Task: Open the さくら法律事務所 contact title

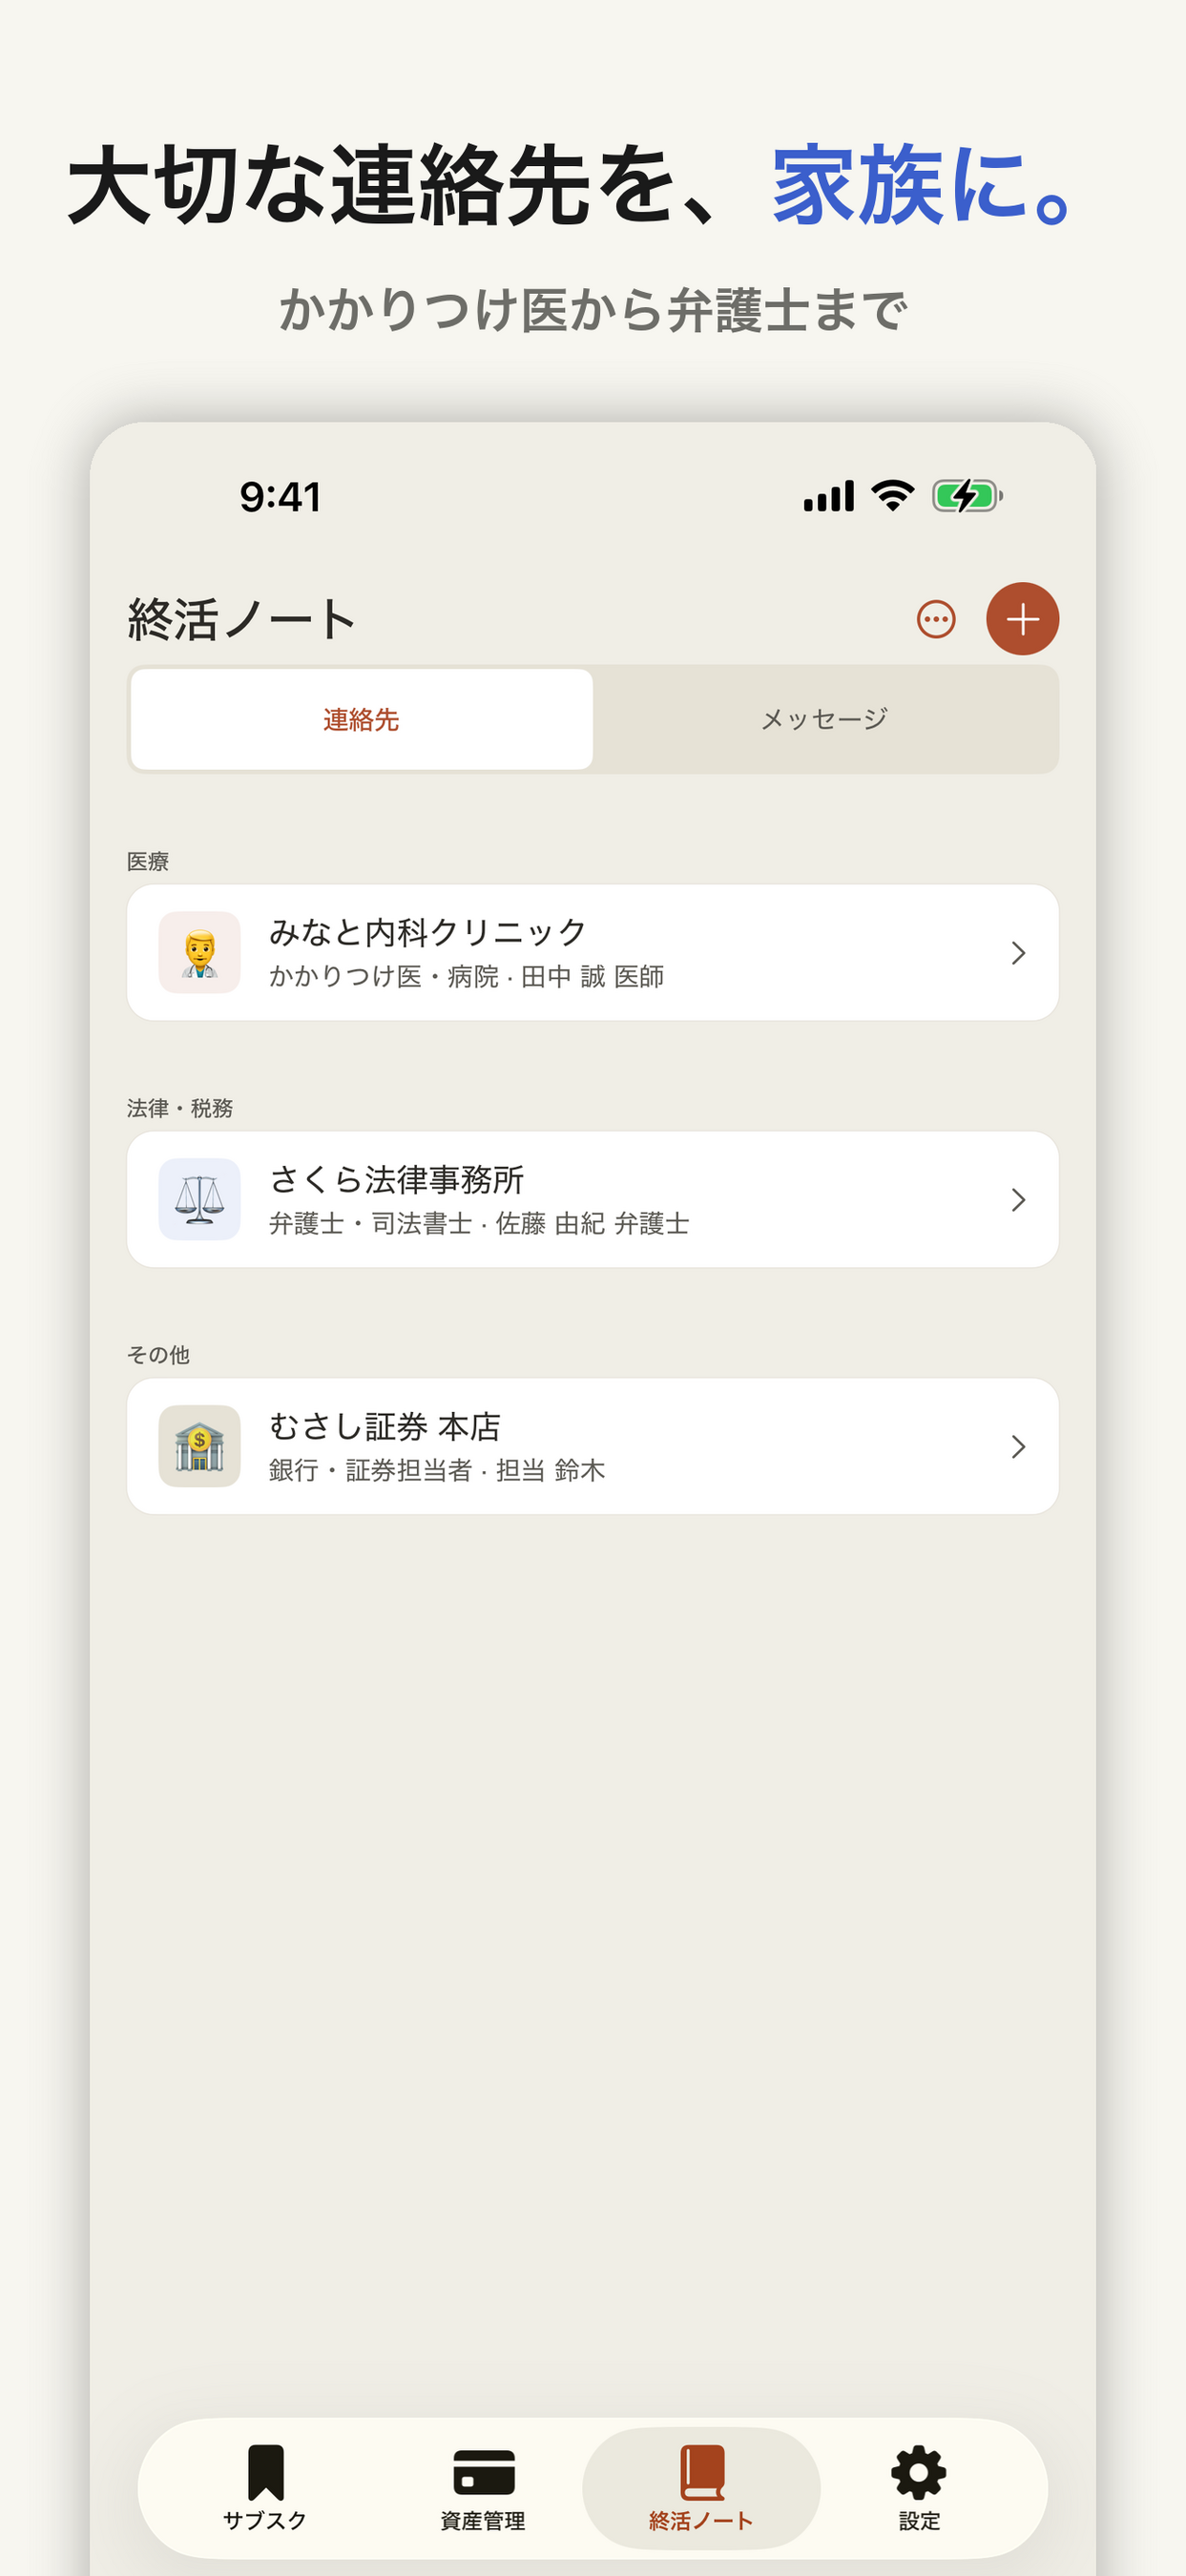Action: click(x=396, y=1179)
